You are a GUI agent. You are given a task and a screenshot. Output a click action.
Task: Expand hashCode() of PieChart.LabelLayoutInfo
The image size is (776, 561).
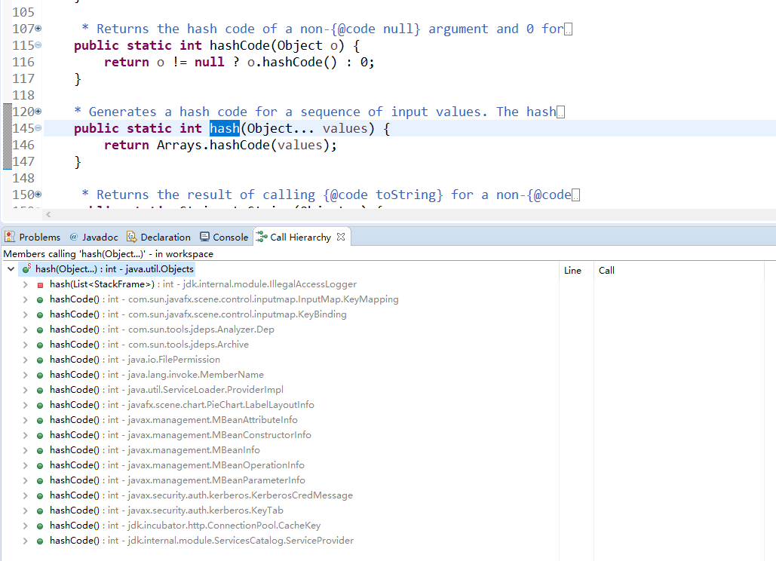point(25,405)
